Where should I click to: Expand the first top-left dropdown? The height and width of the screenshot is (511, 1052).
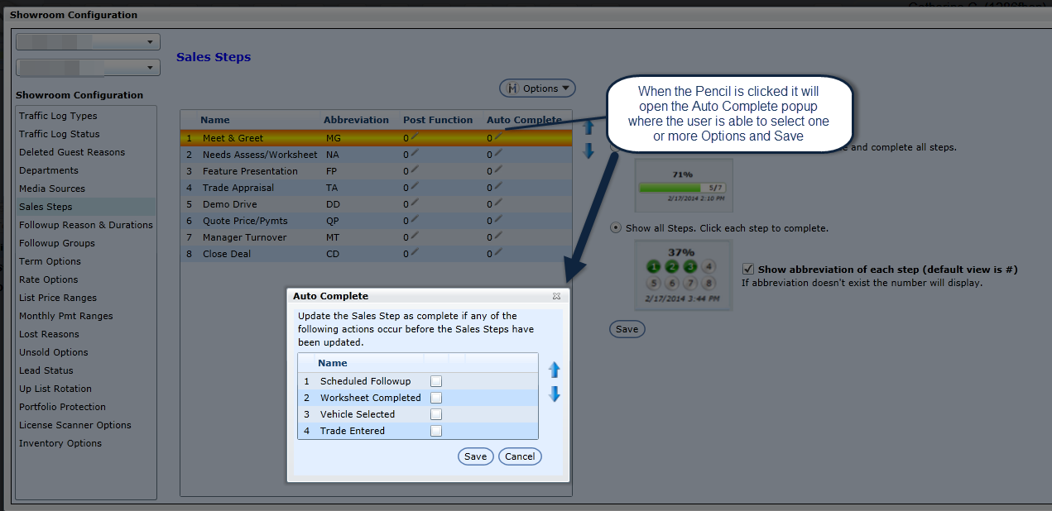tap(87, 41)
